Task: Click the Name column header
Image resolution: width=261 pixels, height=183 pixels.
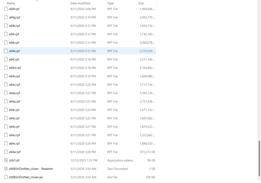Action: 11,3
